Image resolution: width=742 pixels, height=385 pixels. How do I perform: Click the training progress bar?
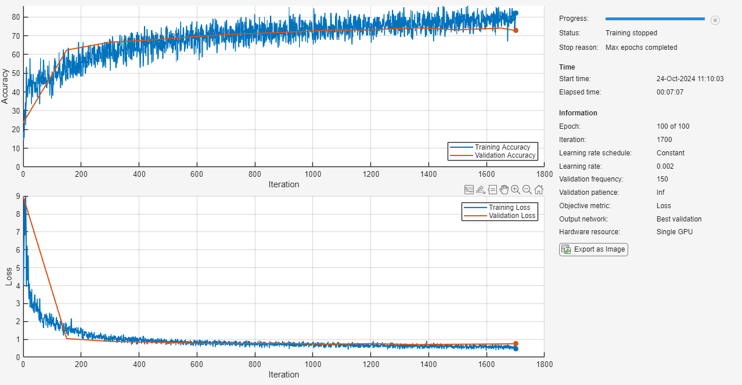(x=655, y=19)
